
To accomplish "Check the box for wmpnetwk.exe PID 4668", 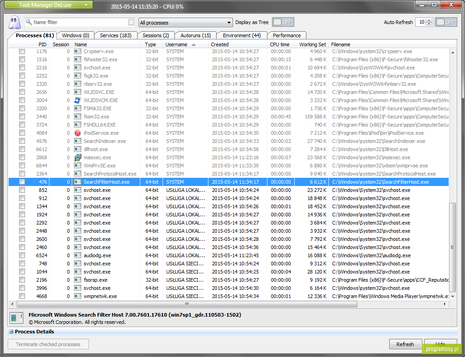I will click(22, 296).
